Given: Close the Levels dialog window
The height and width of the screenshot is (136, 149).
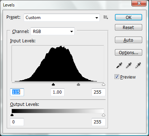Looking at the screenshot, I should tap(139, 3).
